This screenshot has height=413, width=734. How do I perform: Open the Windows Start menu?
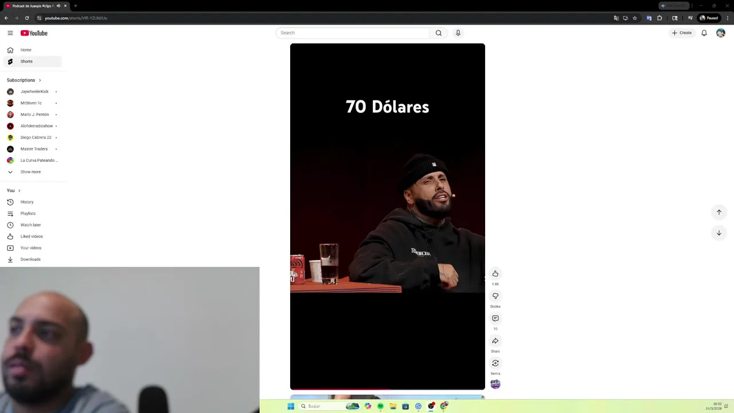(x=291, y=406)
